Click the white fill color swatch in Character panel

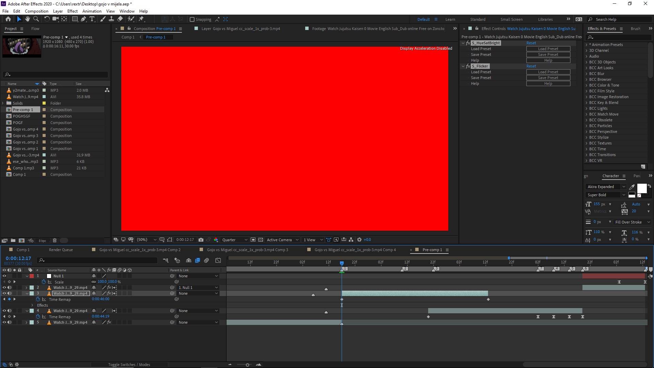(642, 188)
